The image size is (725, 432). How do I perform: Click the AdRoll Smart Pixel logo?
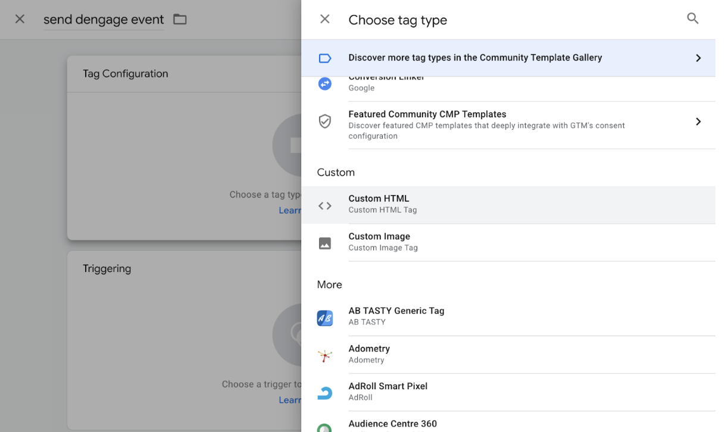tap(325, 393)
